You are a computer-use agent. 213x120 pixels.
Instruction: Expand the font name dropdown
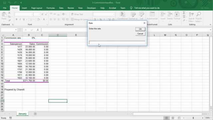[x=32, y=14]
